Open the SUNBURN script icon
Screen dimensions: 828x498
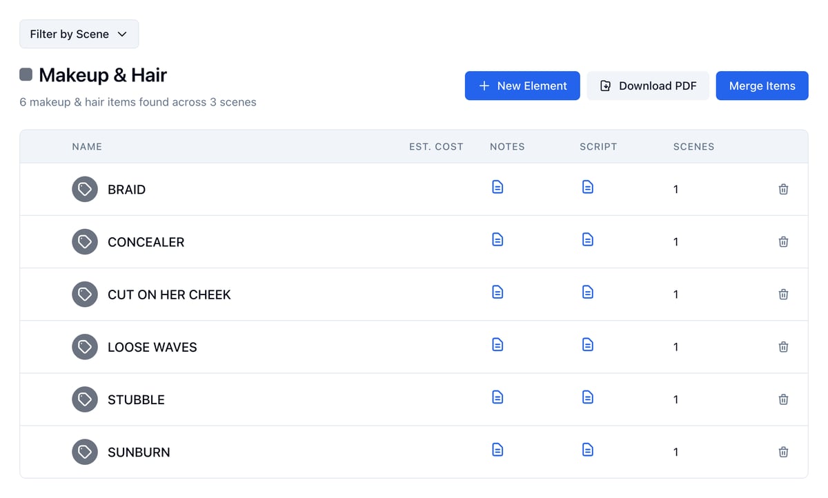click(x=588, y=450)
